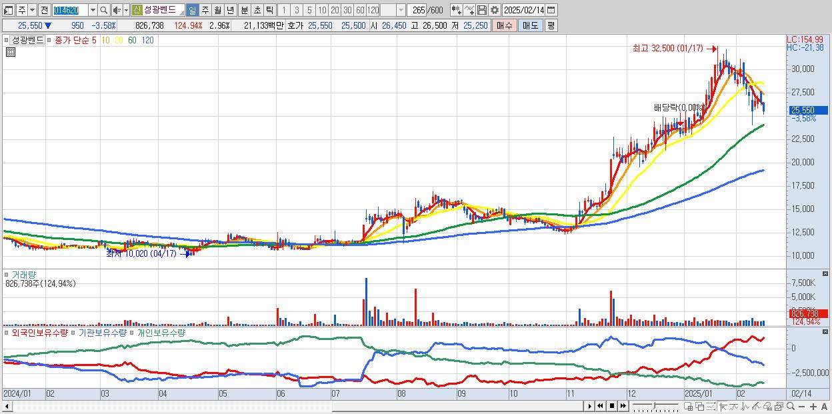Screen dimensions: 832x414
Task: Zoom out the chart with the minus button
Action: pyautogui.click(x=801, y=407)
